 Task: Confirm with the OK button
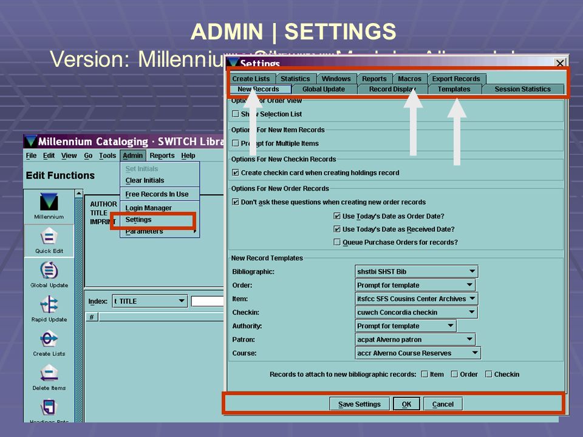click(x=406, y=404)
